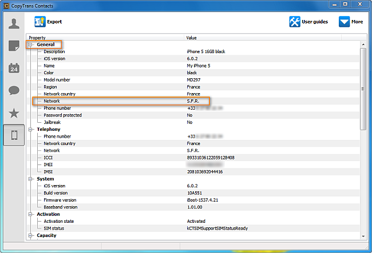Click the Export icon
The height and width of the screenshot is (253, 372).
[x=40, y=22]
